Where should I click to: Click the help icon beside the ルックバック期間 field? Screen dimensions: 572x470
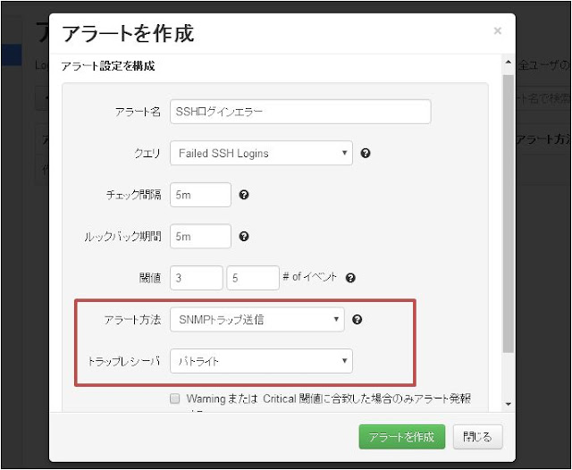coord(244,236)
